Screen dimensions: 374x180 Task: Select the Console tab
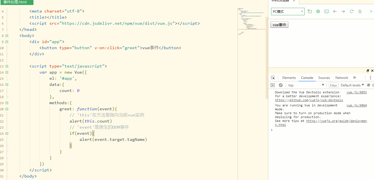click(307, 78)
